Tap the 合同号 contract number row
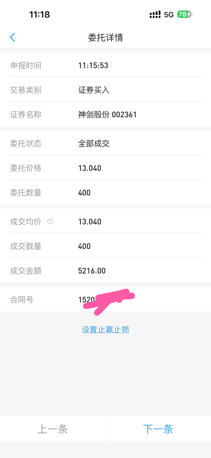The image size is (211, 458). 105,299
